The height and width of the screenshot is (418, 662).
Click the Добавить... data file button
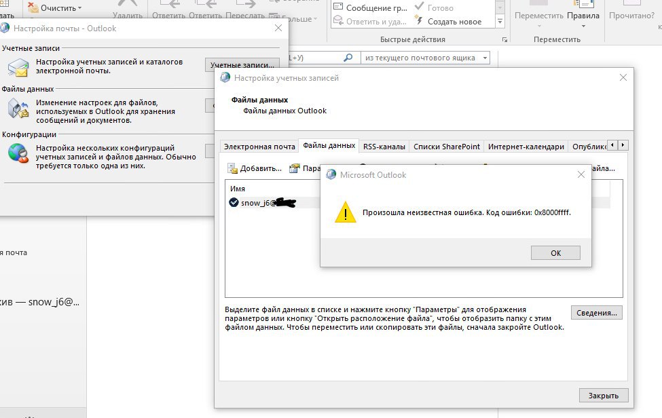(255, 168)
